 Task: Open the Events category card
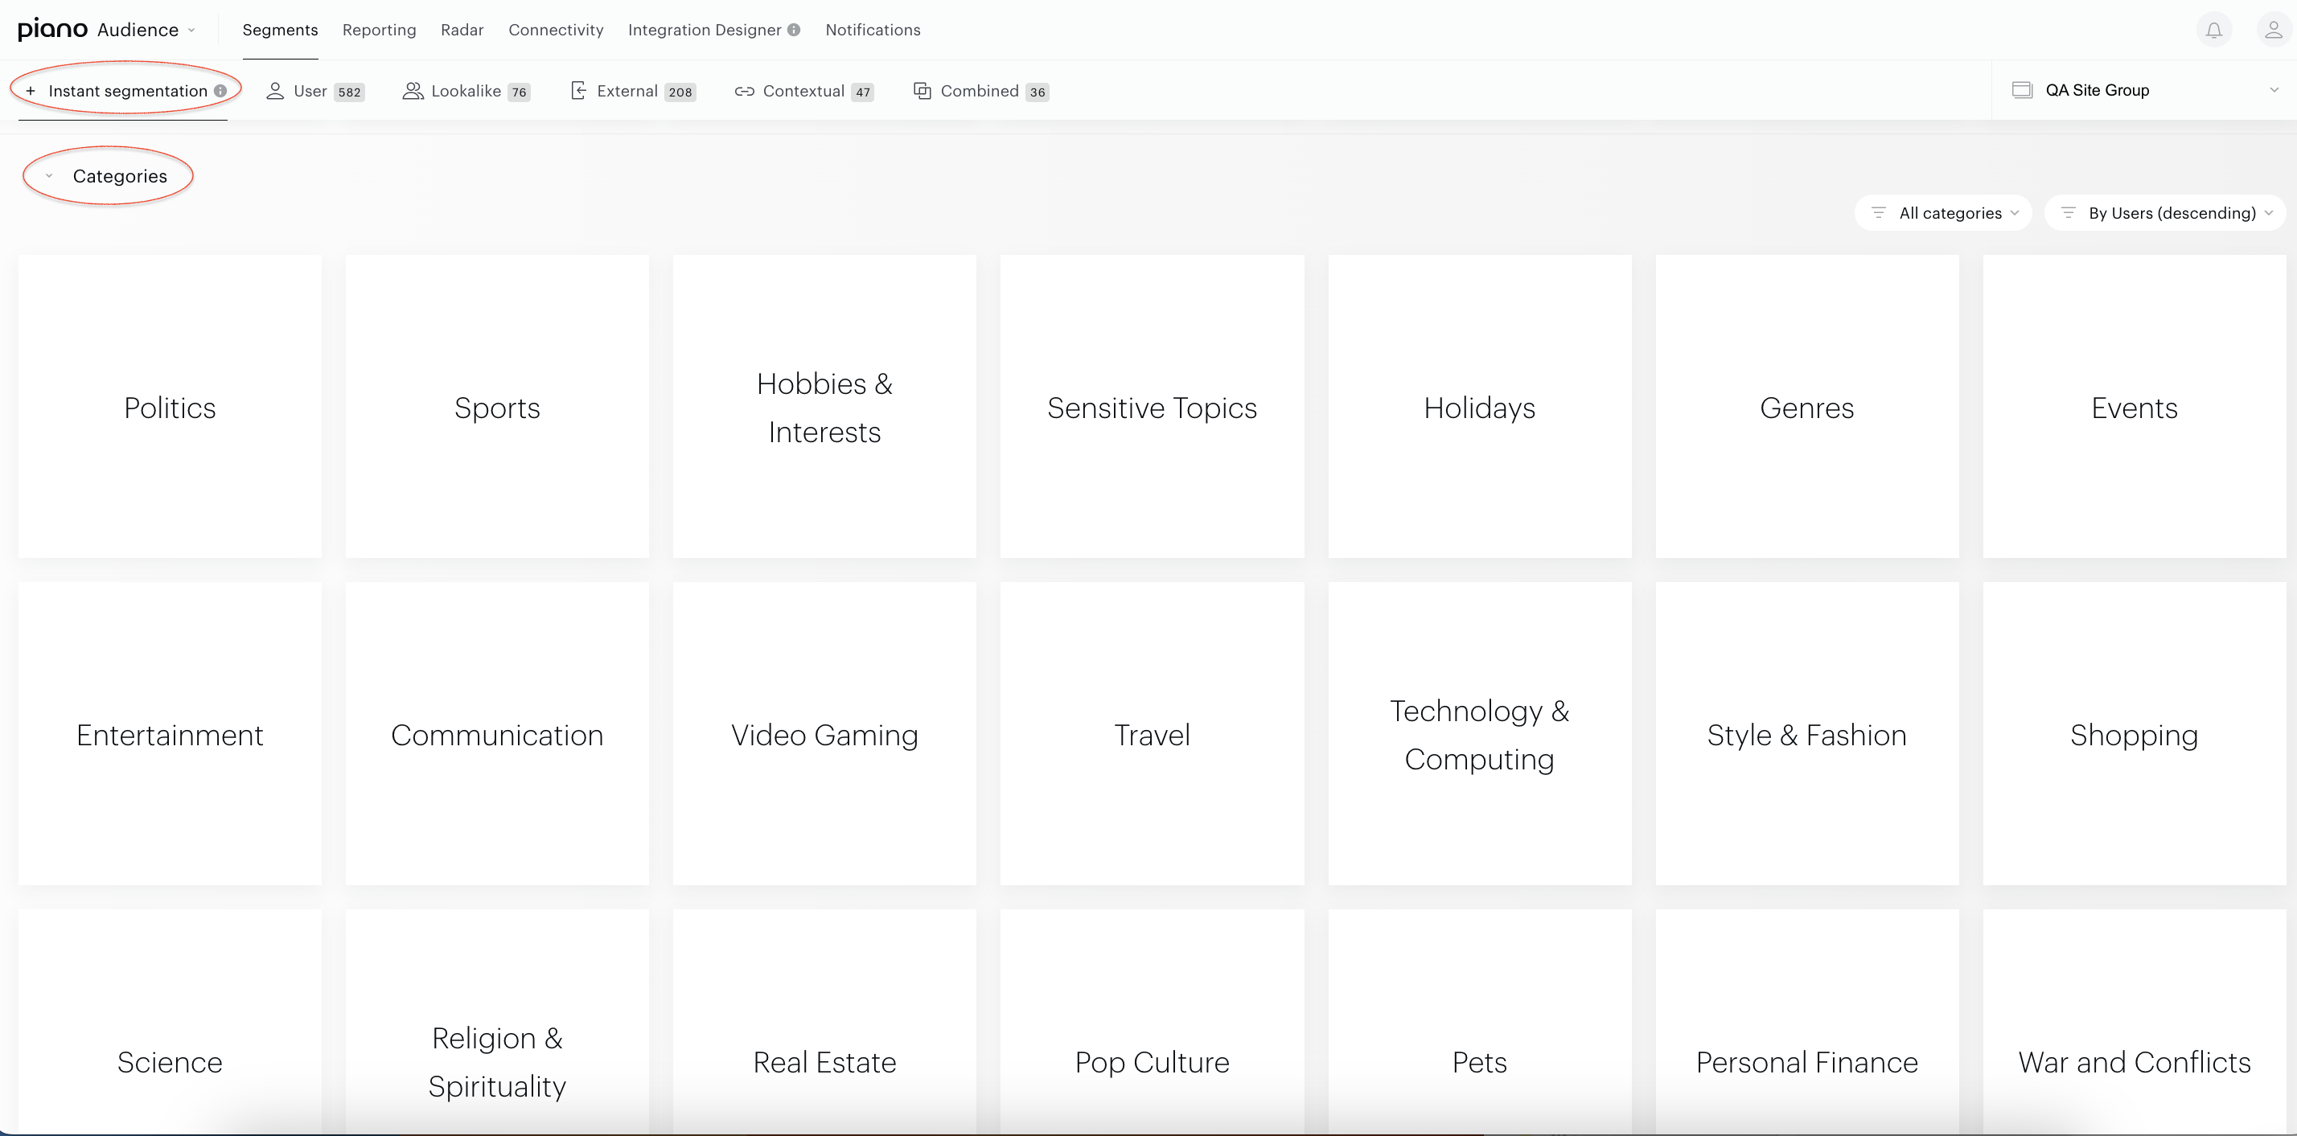coord(2134,407)
